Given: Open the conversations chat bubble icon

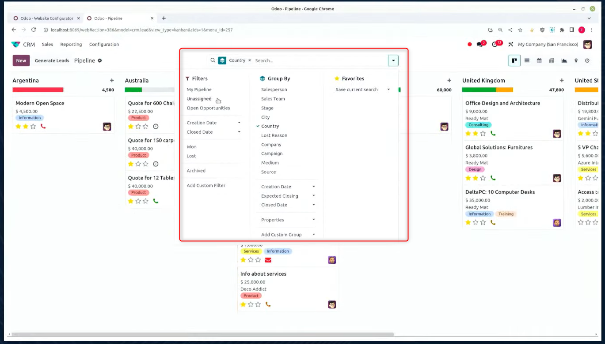Looking at the screenshot, I should coord(480,45).
